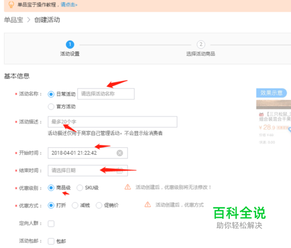Select the 商品级 radio button
The image size is (291, 248).
click(51, 187)
